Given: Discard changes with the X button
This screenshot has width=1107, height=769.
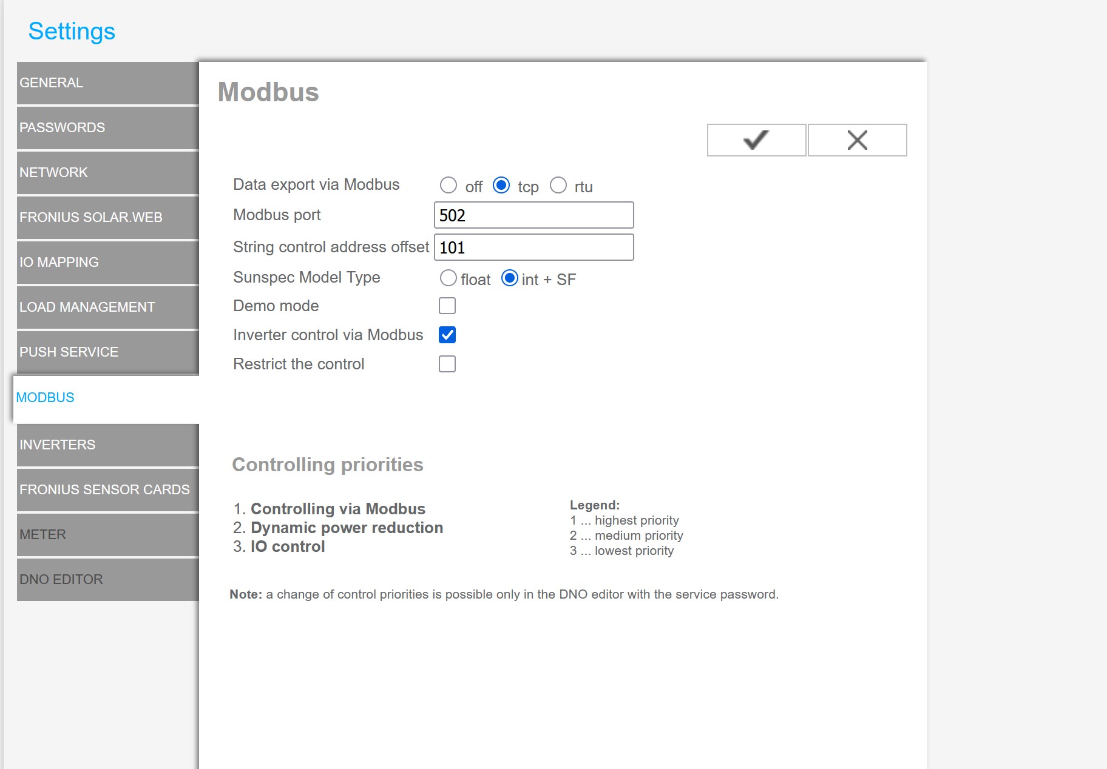Looking at the screenshot, I should [x=857, y=140].
